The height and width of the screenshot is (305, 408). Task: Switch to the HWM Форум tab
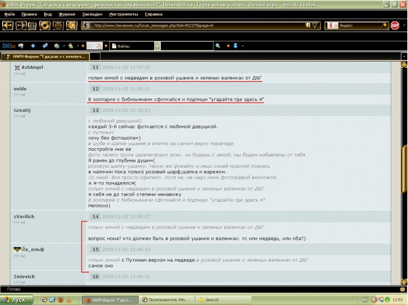pyautogui.click(x=45, y=57)
